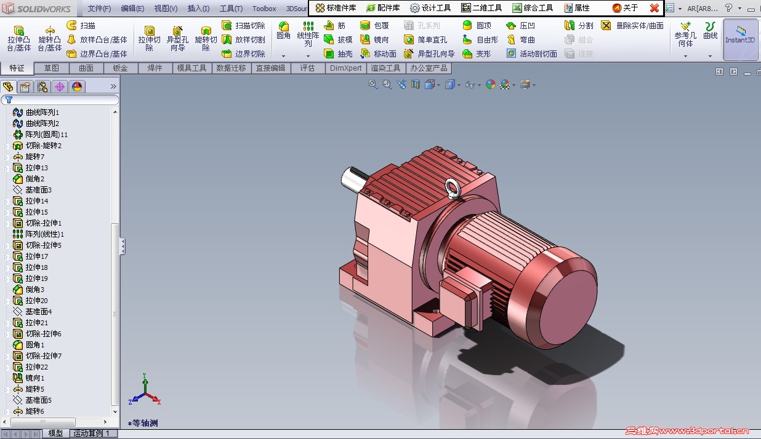The height and width of the screenshot is (439, 761).
Task: Open the PropertyManager panel tab
Action: [x=25, y=87]
